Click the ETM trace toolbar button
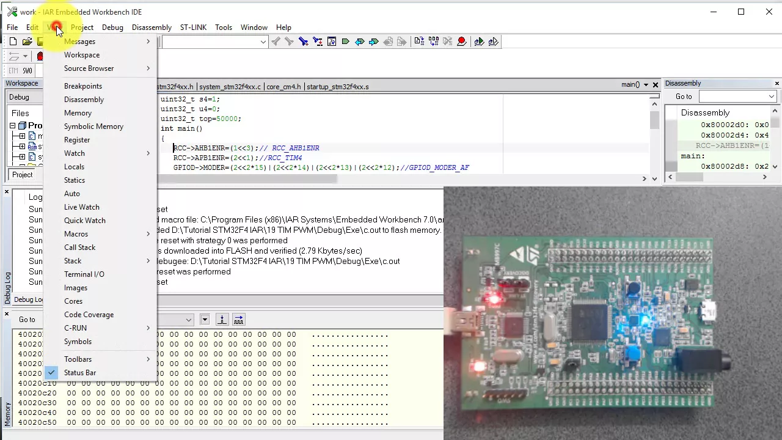The height and width of the screenshot is (440, 782). (x=13, y=71)
